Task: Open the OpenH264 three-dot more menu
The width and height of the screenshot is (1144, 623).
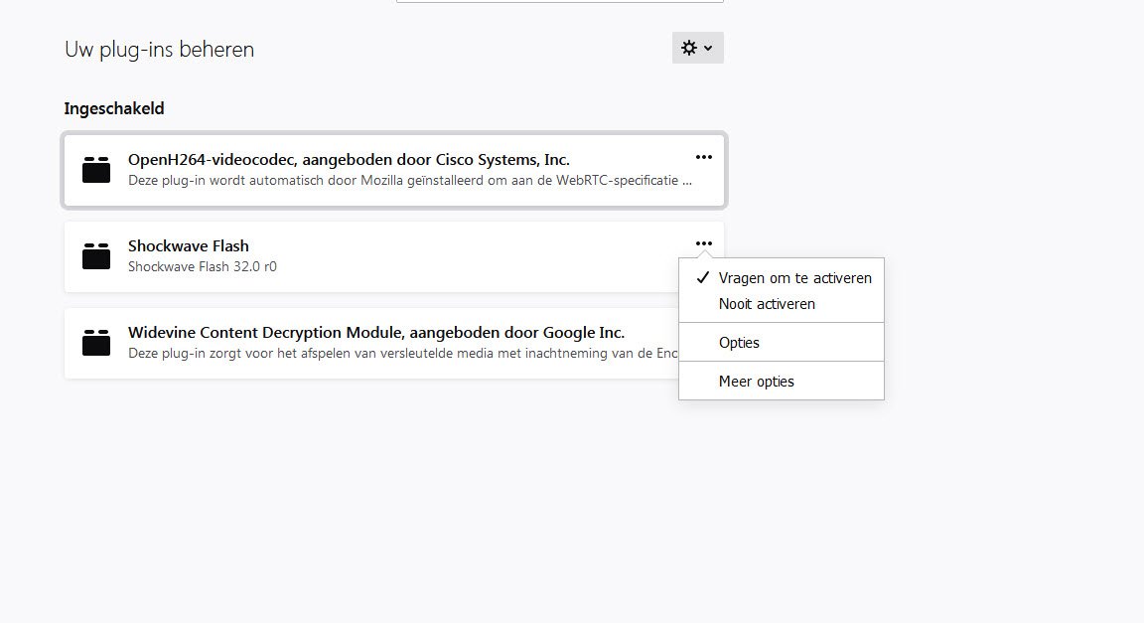Action: 704,157
